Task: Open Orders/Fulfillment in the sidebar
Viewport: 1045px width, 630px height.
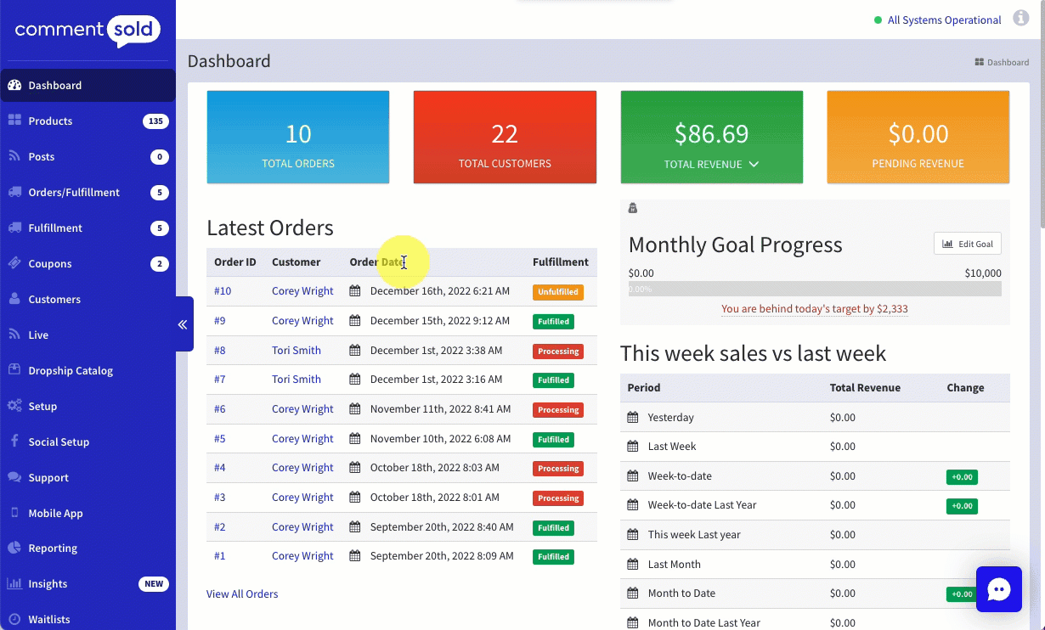Action: point(74,193)
